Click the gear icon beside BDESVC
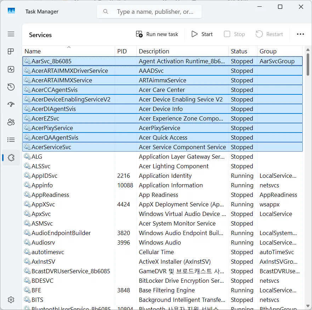Image resolution: width=312 pixels, height=310 pixels. click(27, 280)
